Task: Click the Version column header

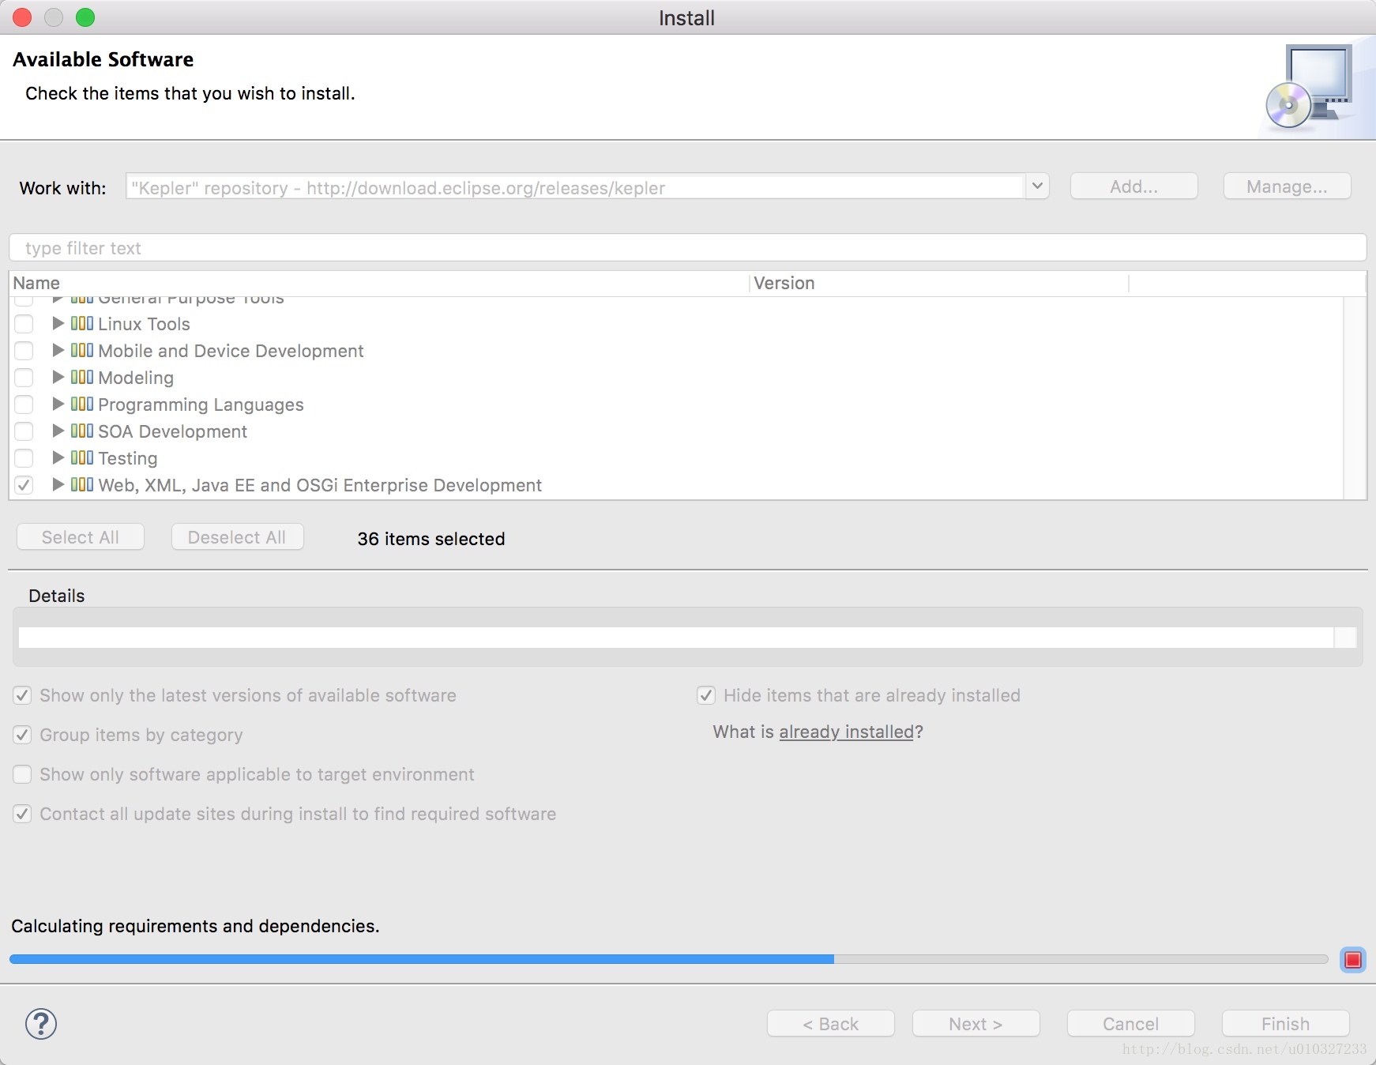Action: coord(939,283)
